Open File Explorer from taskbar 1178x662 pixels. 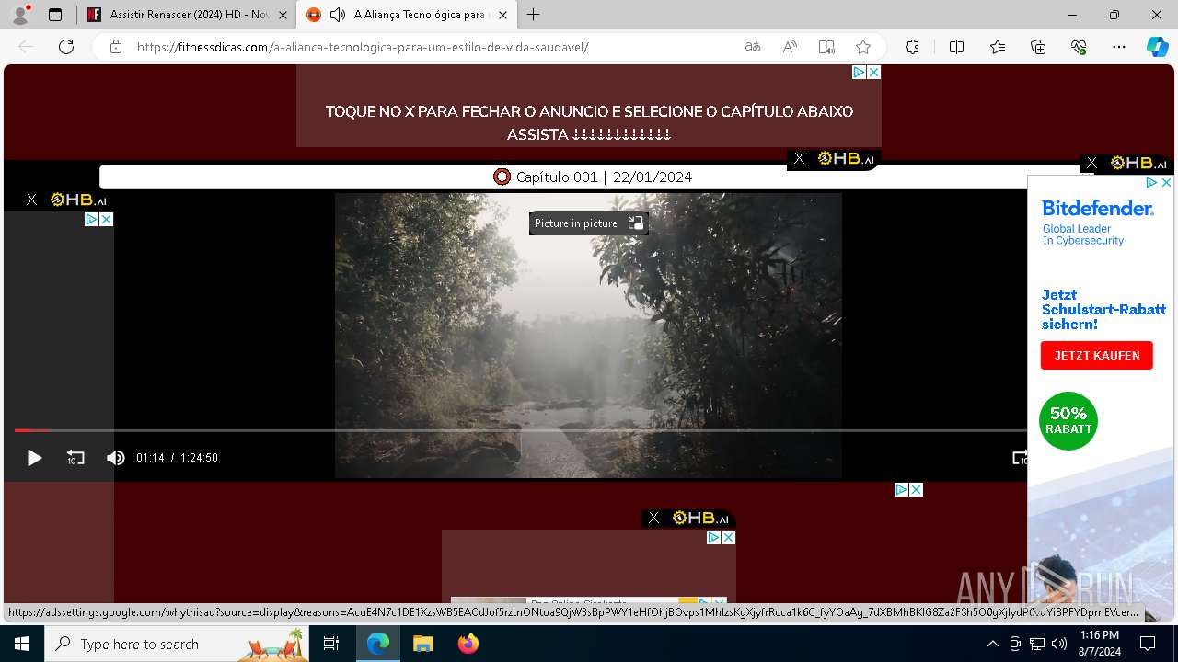coord(422,644)
